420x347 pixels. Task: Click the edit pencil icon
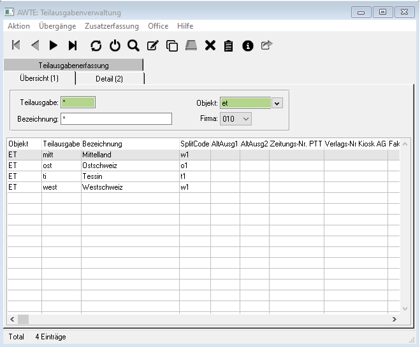pos(152,45)
